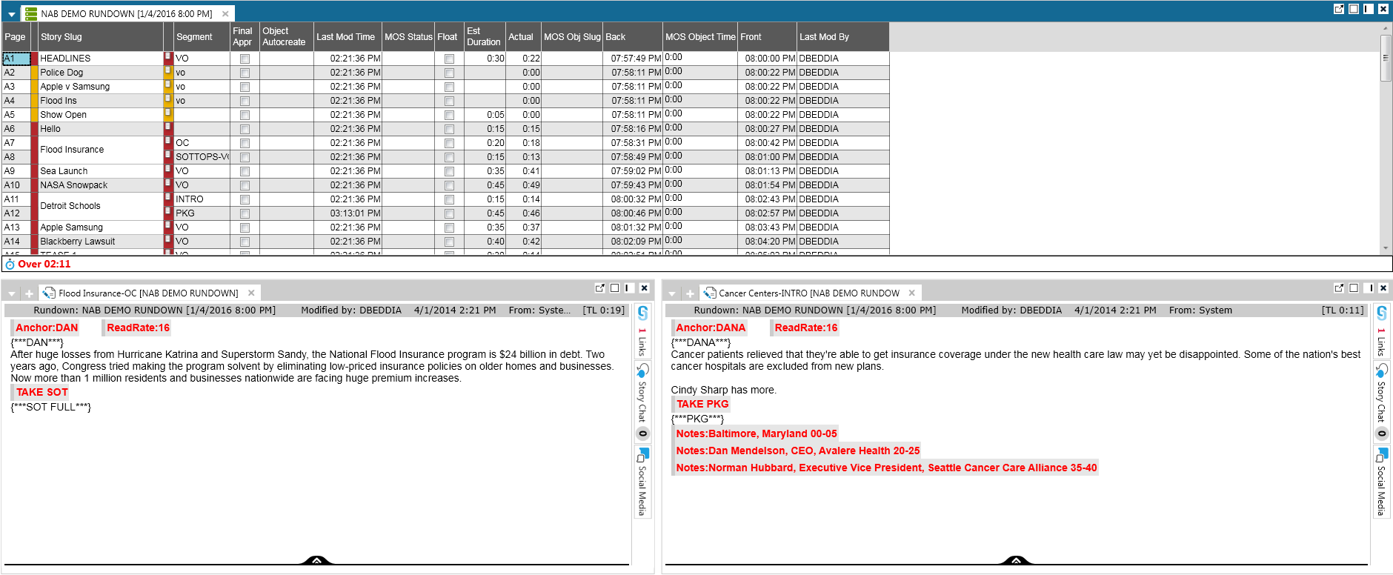Sort by Est Duration column header
1393x575 pixels.
485,37
